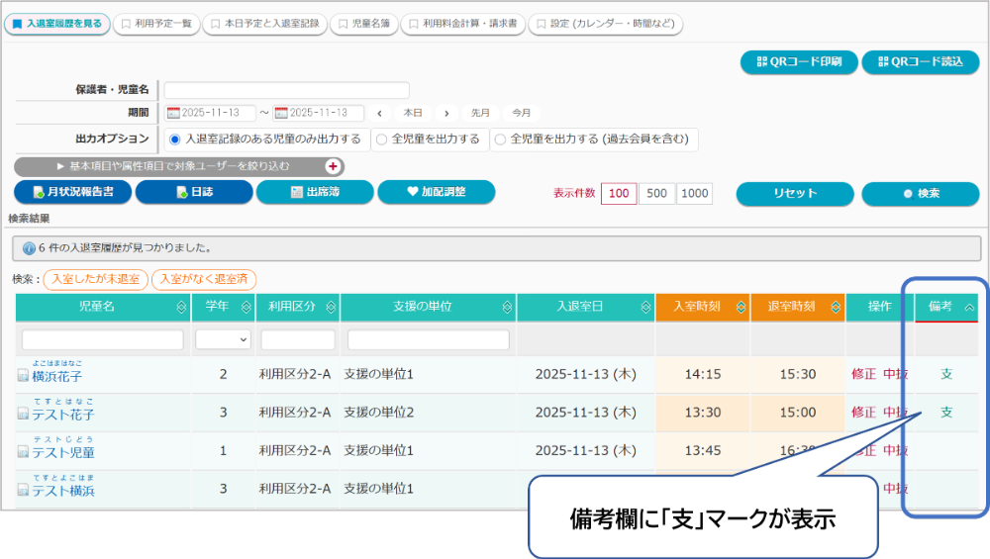Toggle sort arrow on 備考 column
990x559 pixels.
[x=968, y=307]
